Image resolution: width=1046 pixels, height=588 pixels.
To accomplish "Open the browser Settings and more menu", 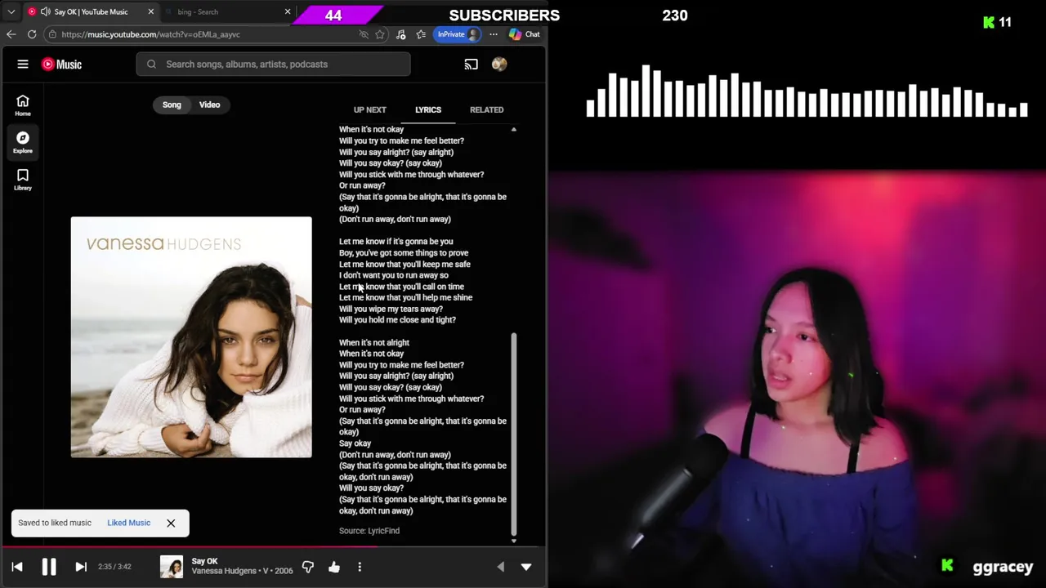I will 494,34.
